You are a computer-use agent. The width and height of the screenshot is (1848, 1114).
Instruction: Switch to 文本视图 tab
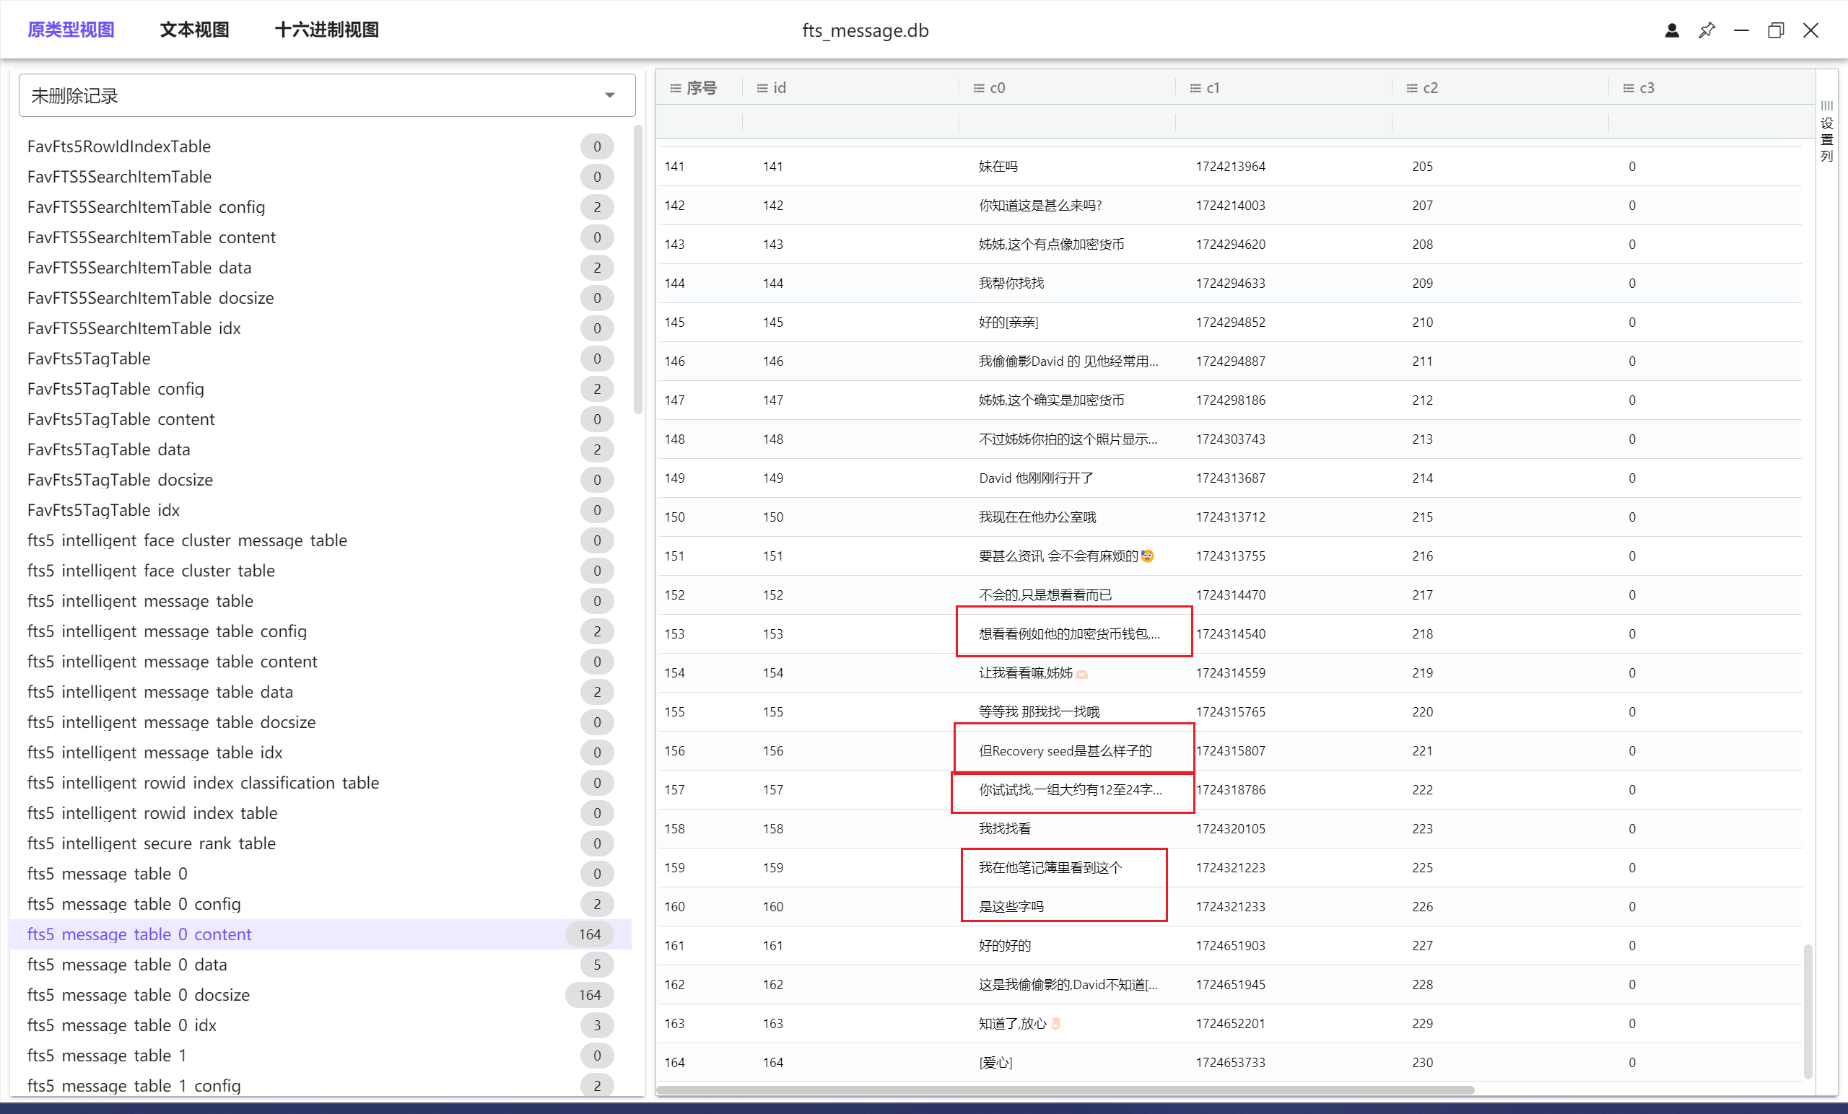click(x=194, y=30)
